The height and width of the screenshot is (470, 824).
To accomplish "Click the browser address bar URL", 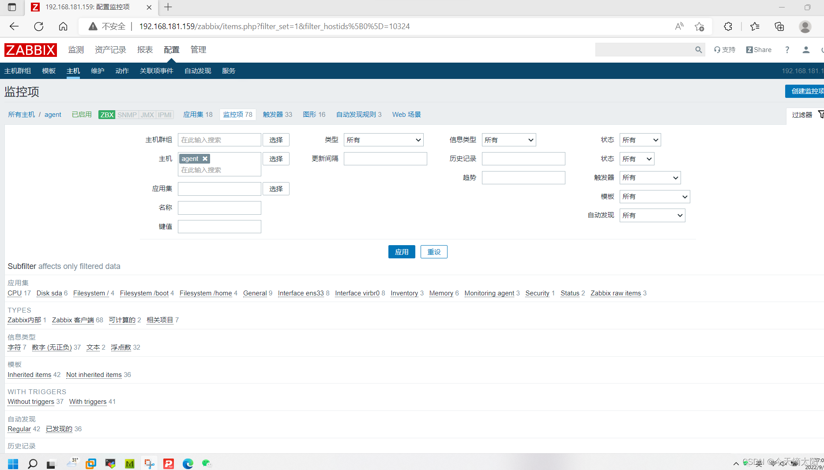I will 275,26.
